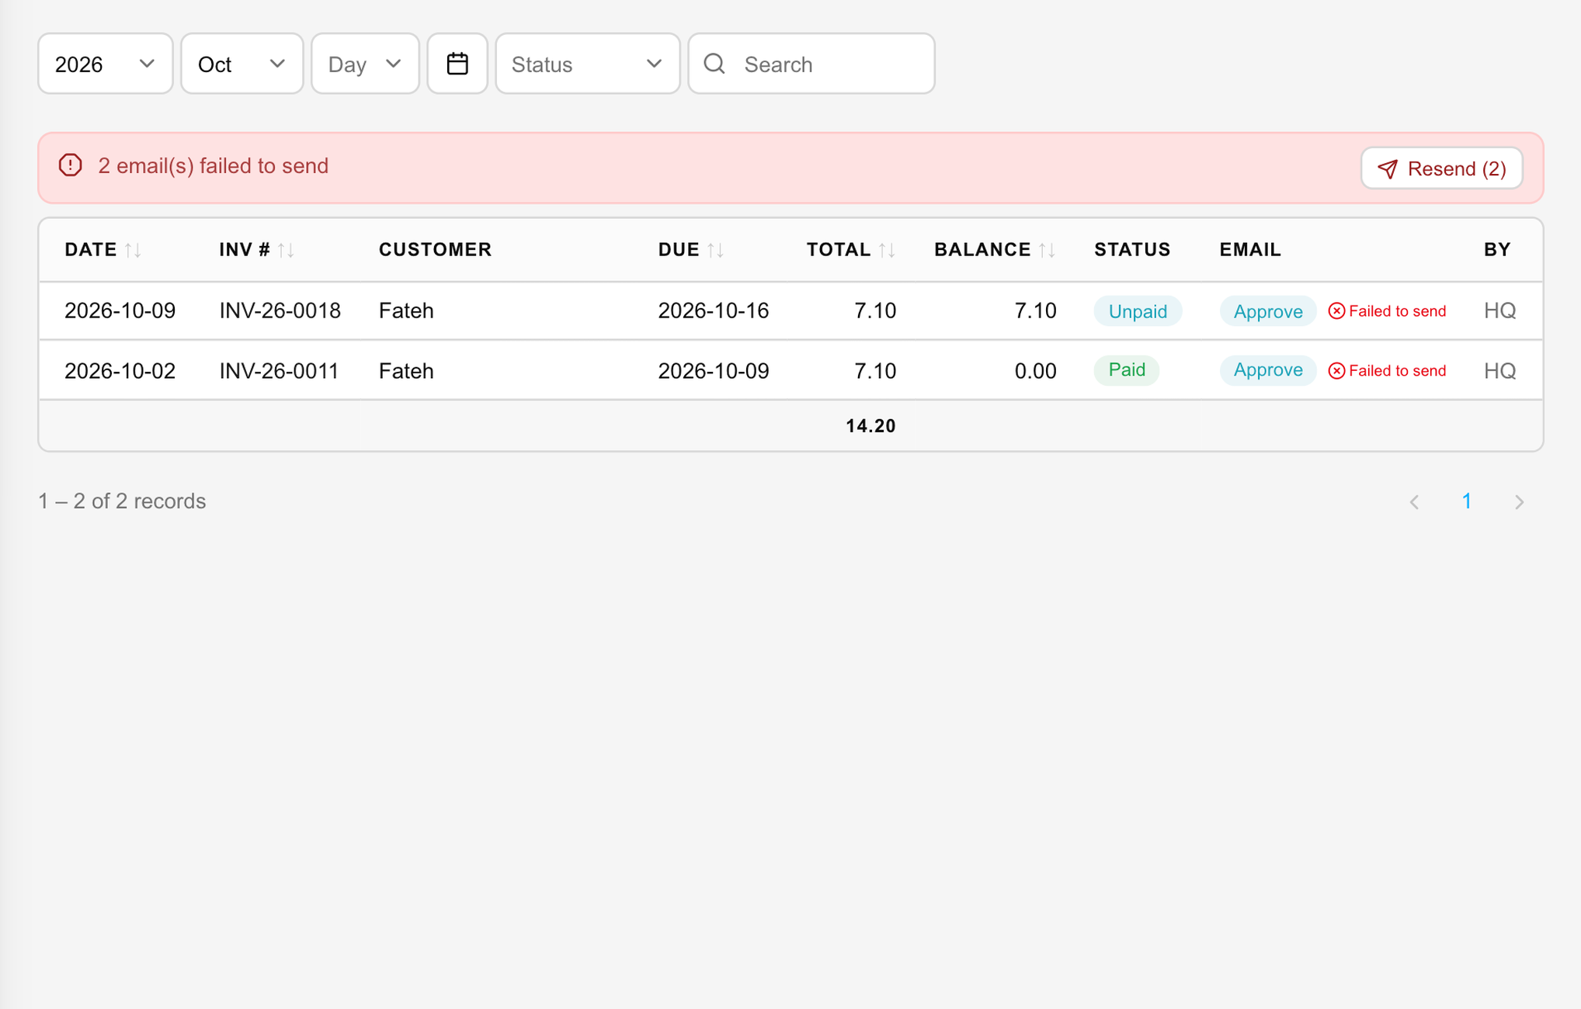Click '1 – 2 of 2 records' text

tap(122, 501)
